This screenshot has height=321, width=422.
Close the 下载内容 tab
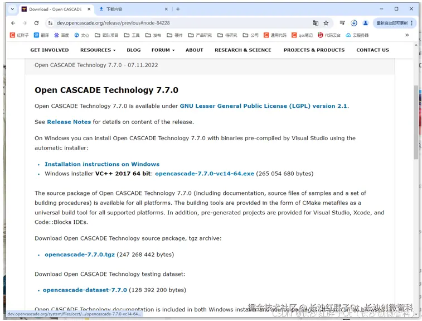point(166,9)
